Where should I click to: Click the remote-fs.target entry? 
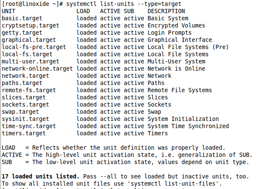pyautogui.click(x=28, y=90)
